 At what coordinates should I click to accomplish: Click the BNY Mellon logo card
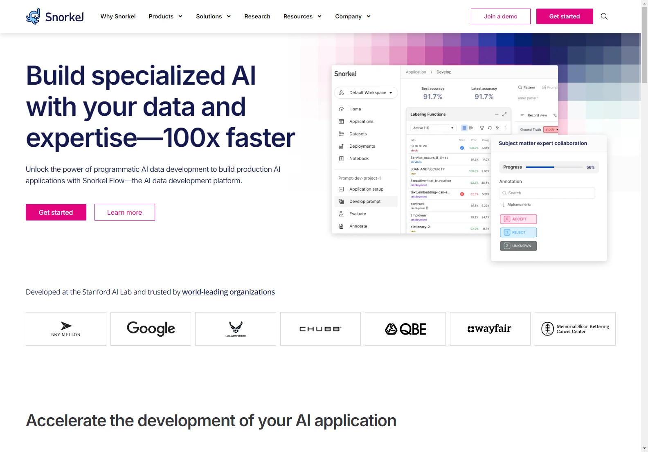tap(66, 329)
